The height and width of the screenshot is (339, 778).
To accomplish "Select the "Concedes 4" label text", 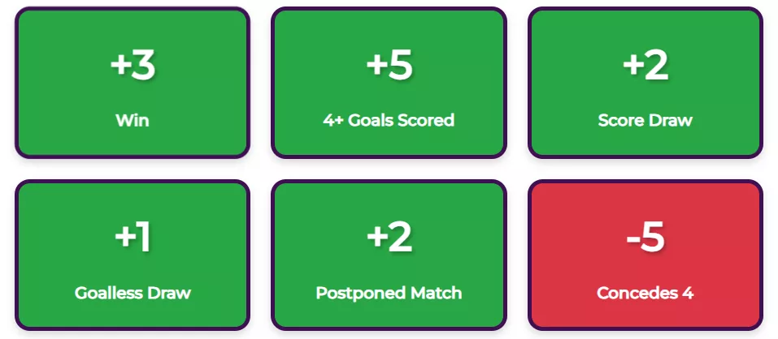I will coord(645,293).
